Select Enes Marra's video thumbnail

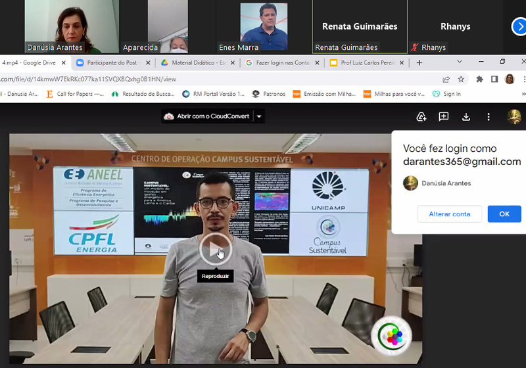click(x=263, y=26)
